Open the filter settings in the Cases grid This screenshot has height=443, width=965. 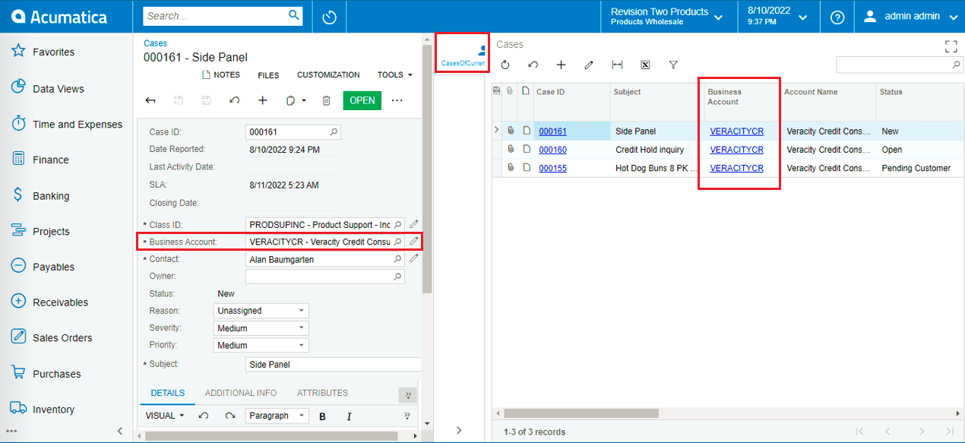[x=673, y=65]
